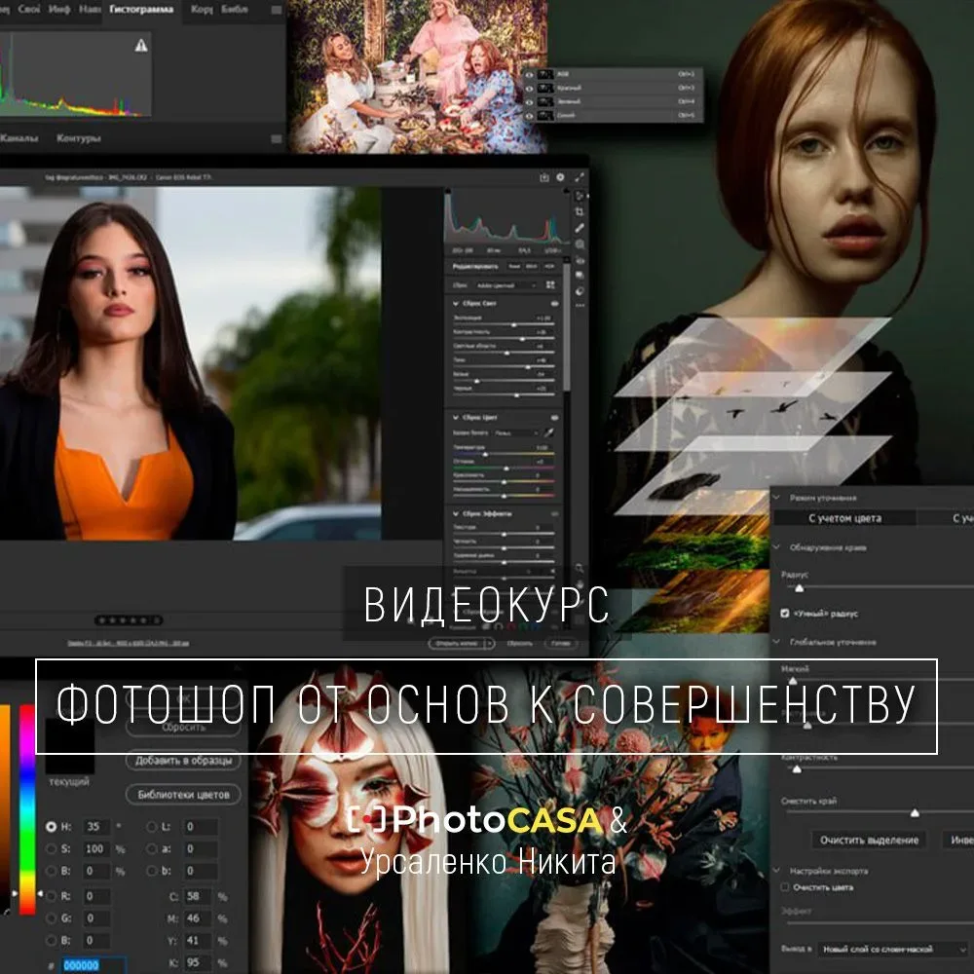The height and width of the screenshot is (974, 974).
Task: Open the Adobe Color profile dropdown
Action: click(506, 285)
